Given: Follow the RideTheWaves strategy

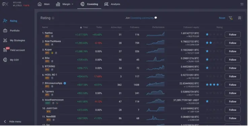Looking at the screenshot, I should [x=233, y=43].
